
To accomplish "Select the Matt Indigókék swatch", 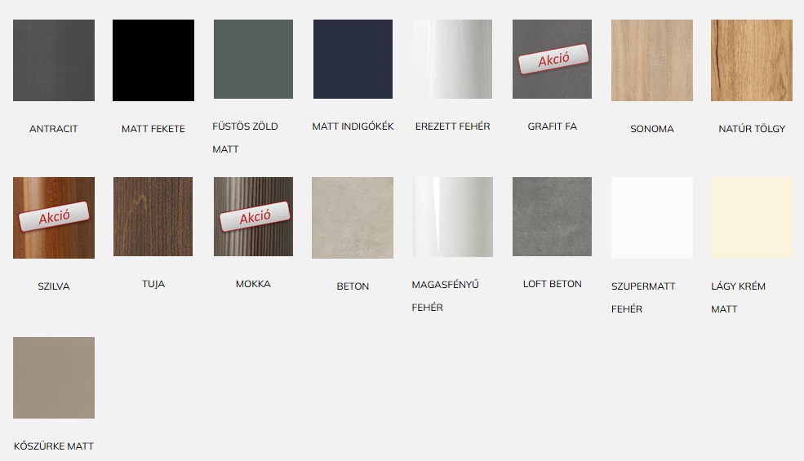I will pos(353,59).
